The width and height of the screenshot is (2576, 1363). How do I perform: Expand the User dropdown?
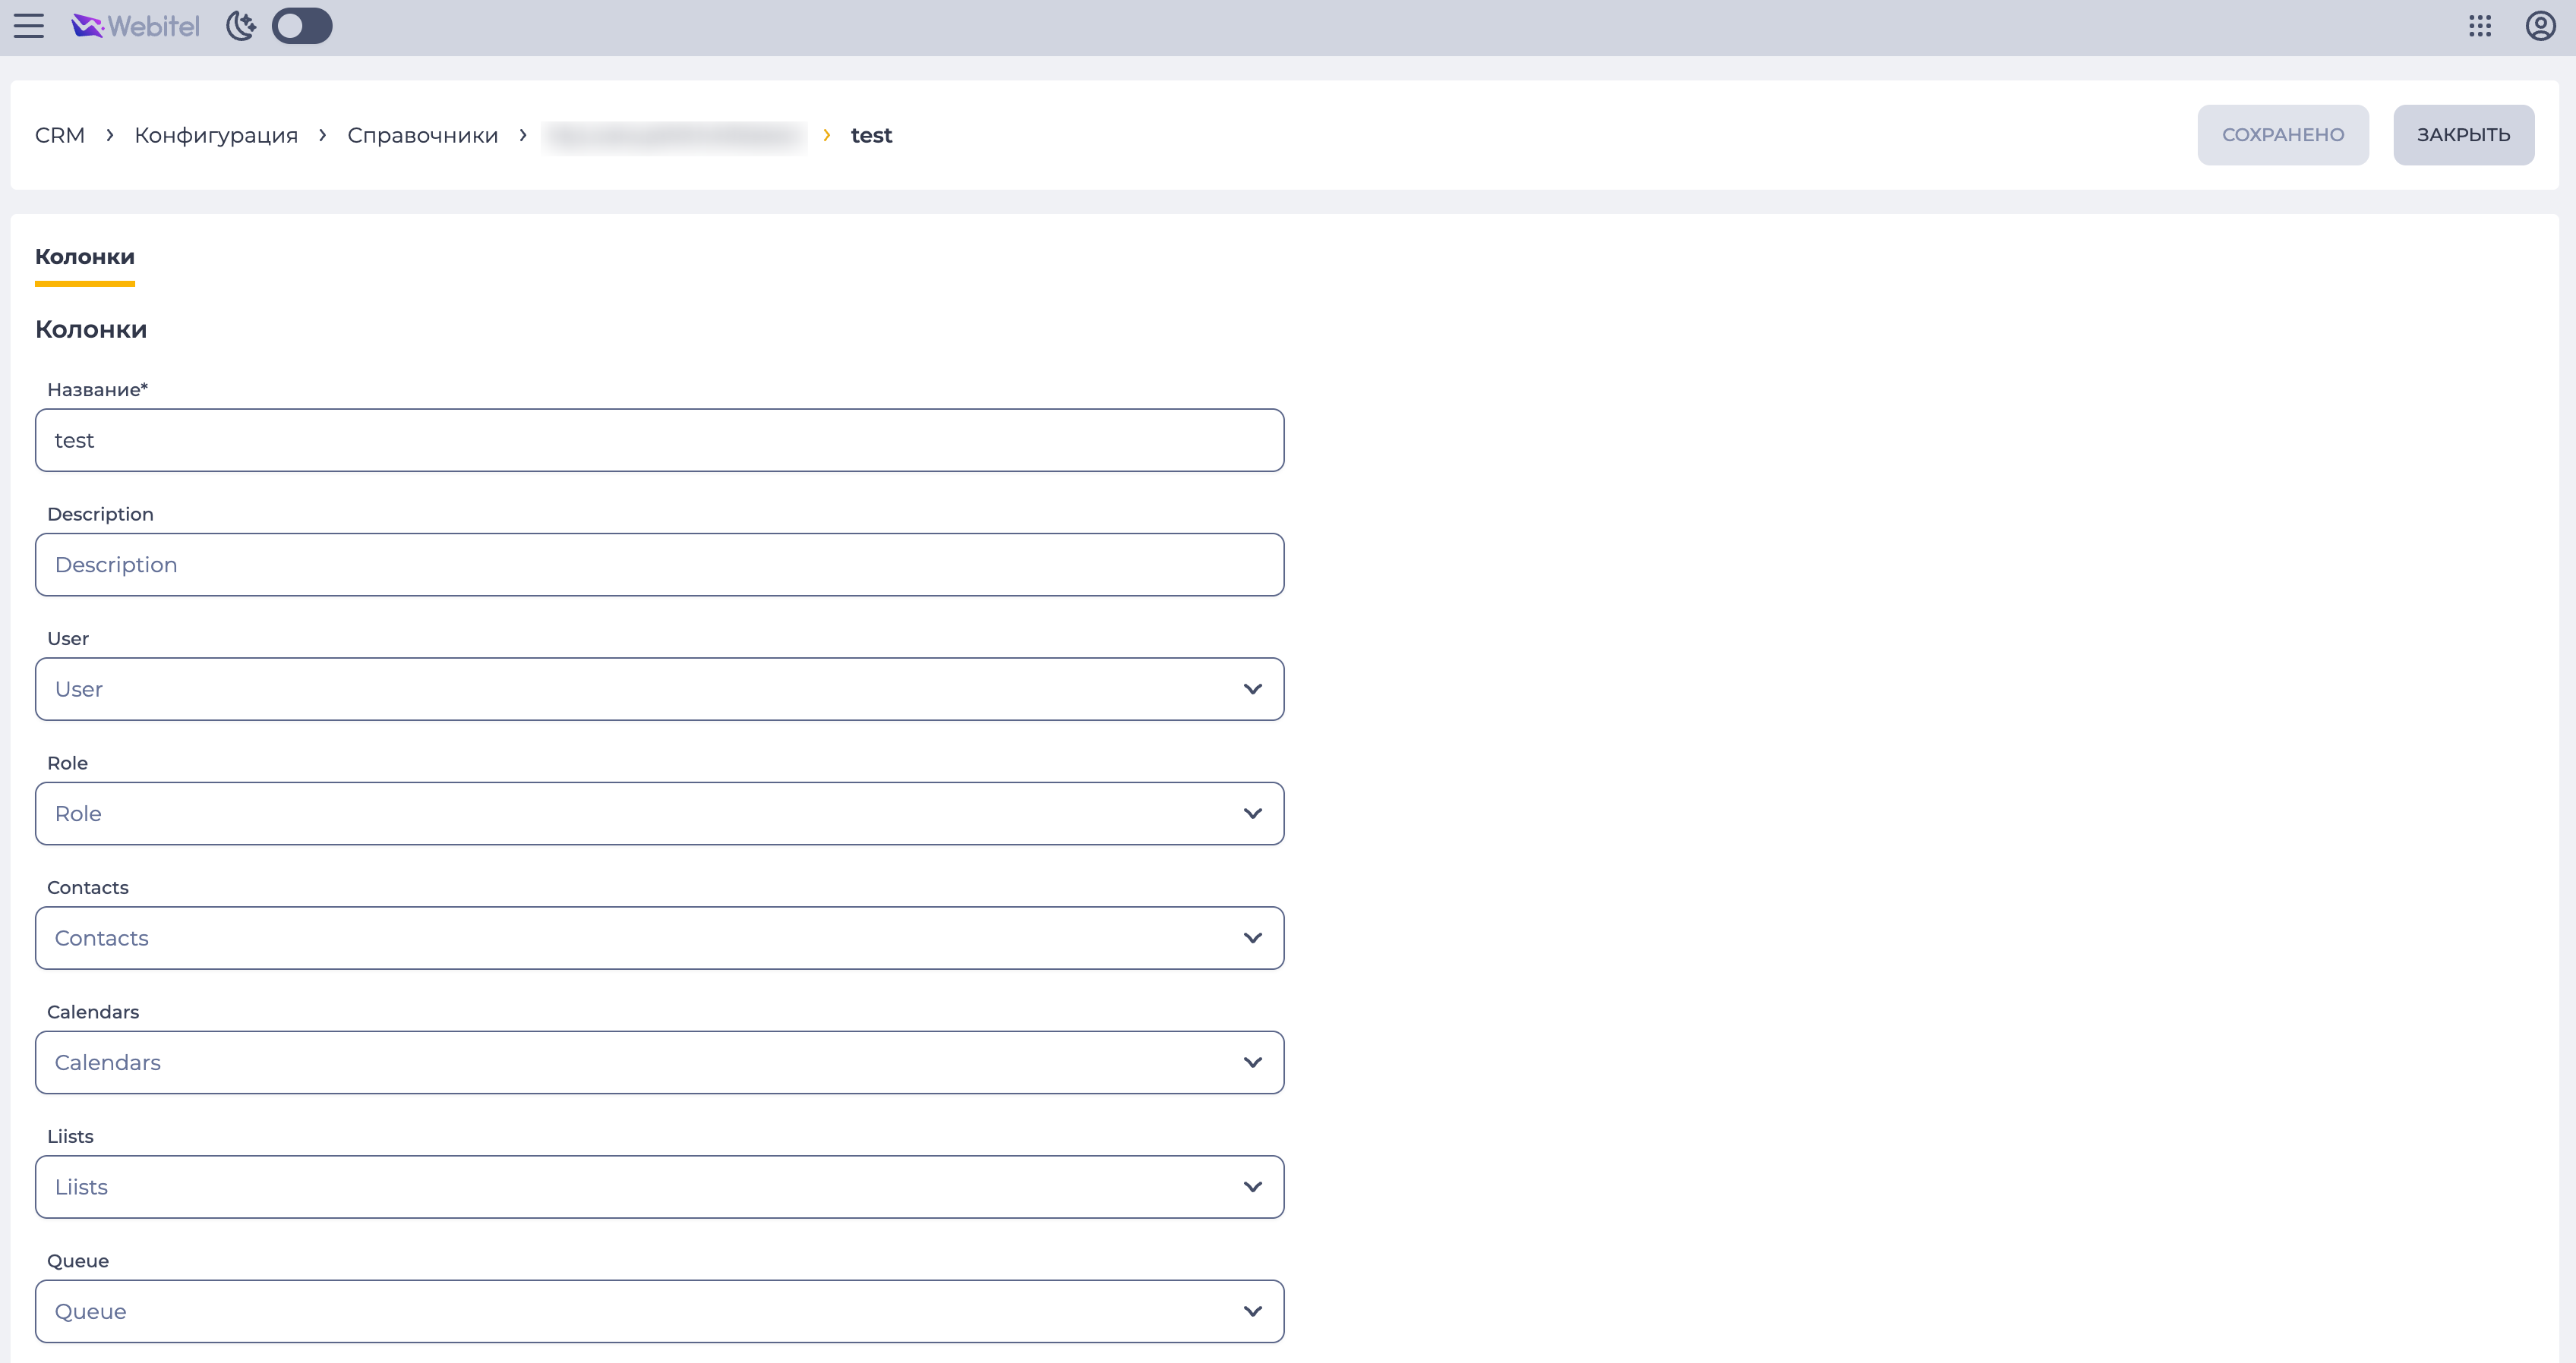(x=660, y=688)
